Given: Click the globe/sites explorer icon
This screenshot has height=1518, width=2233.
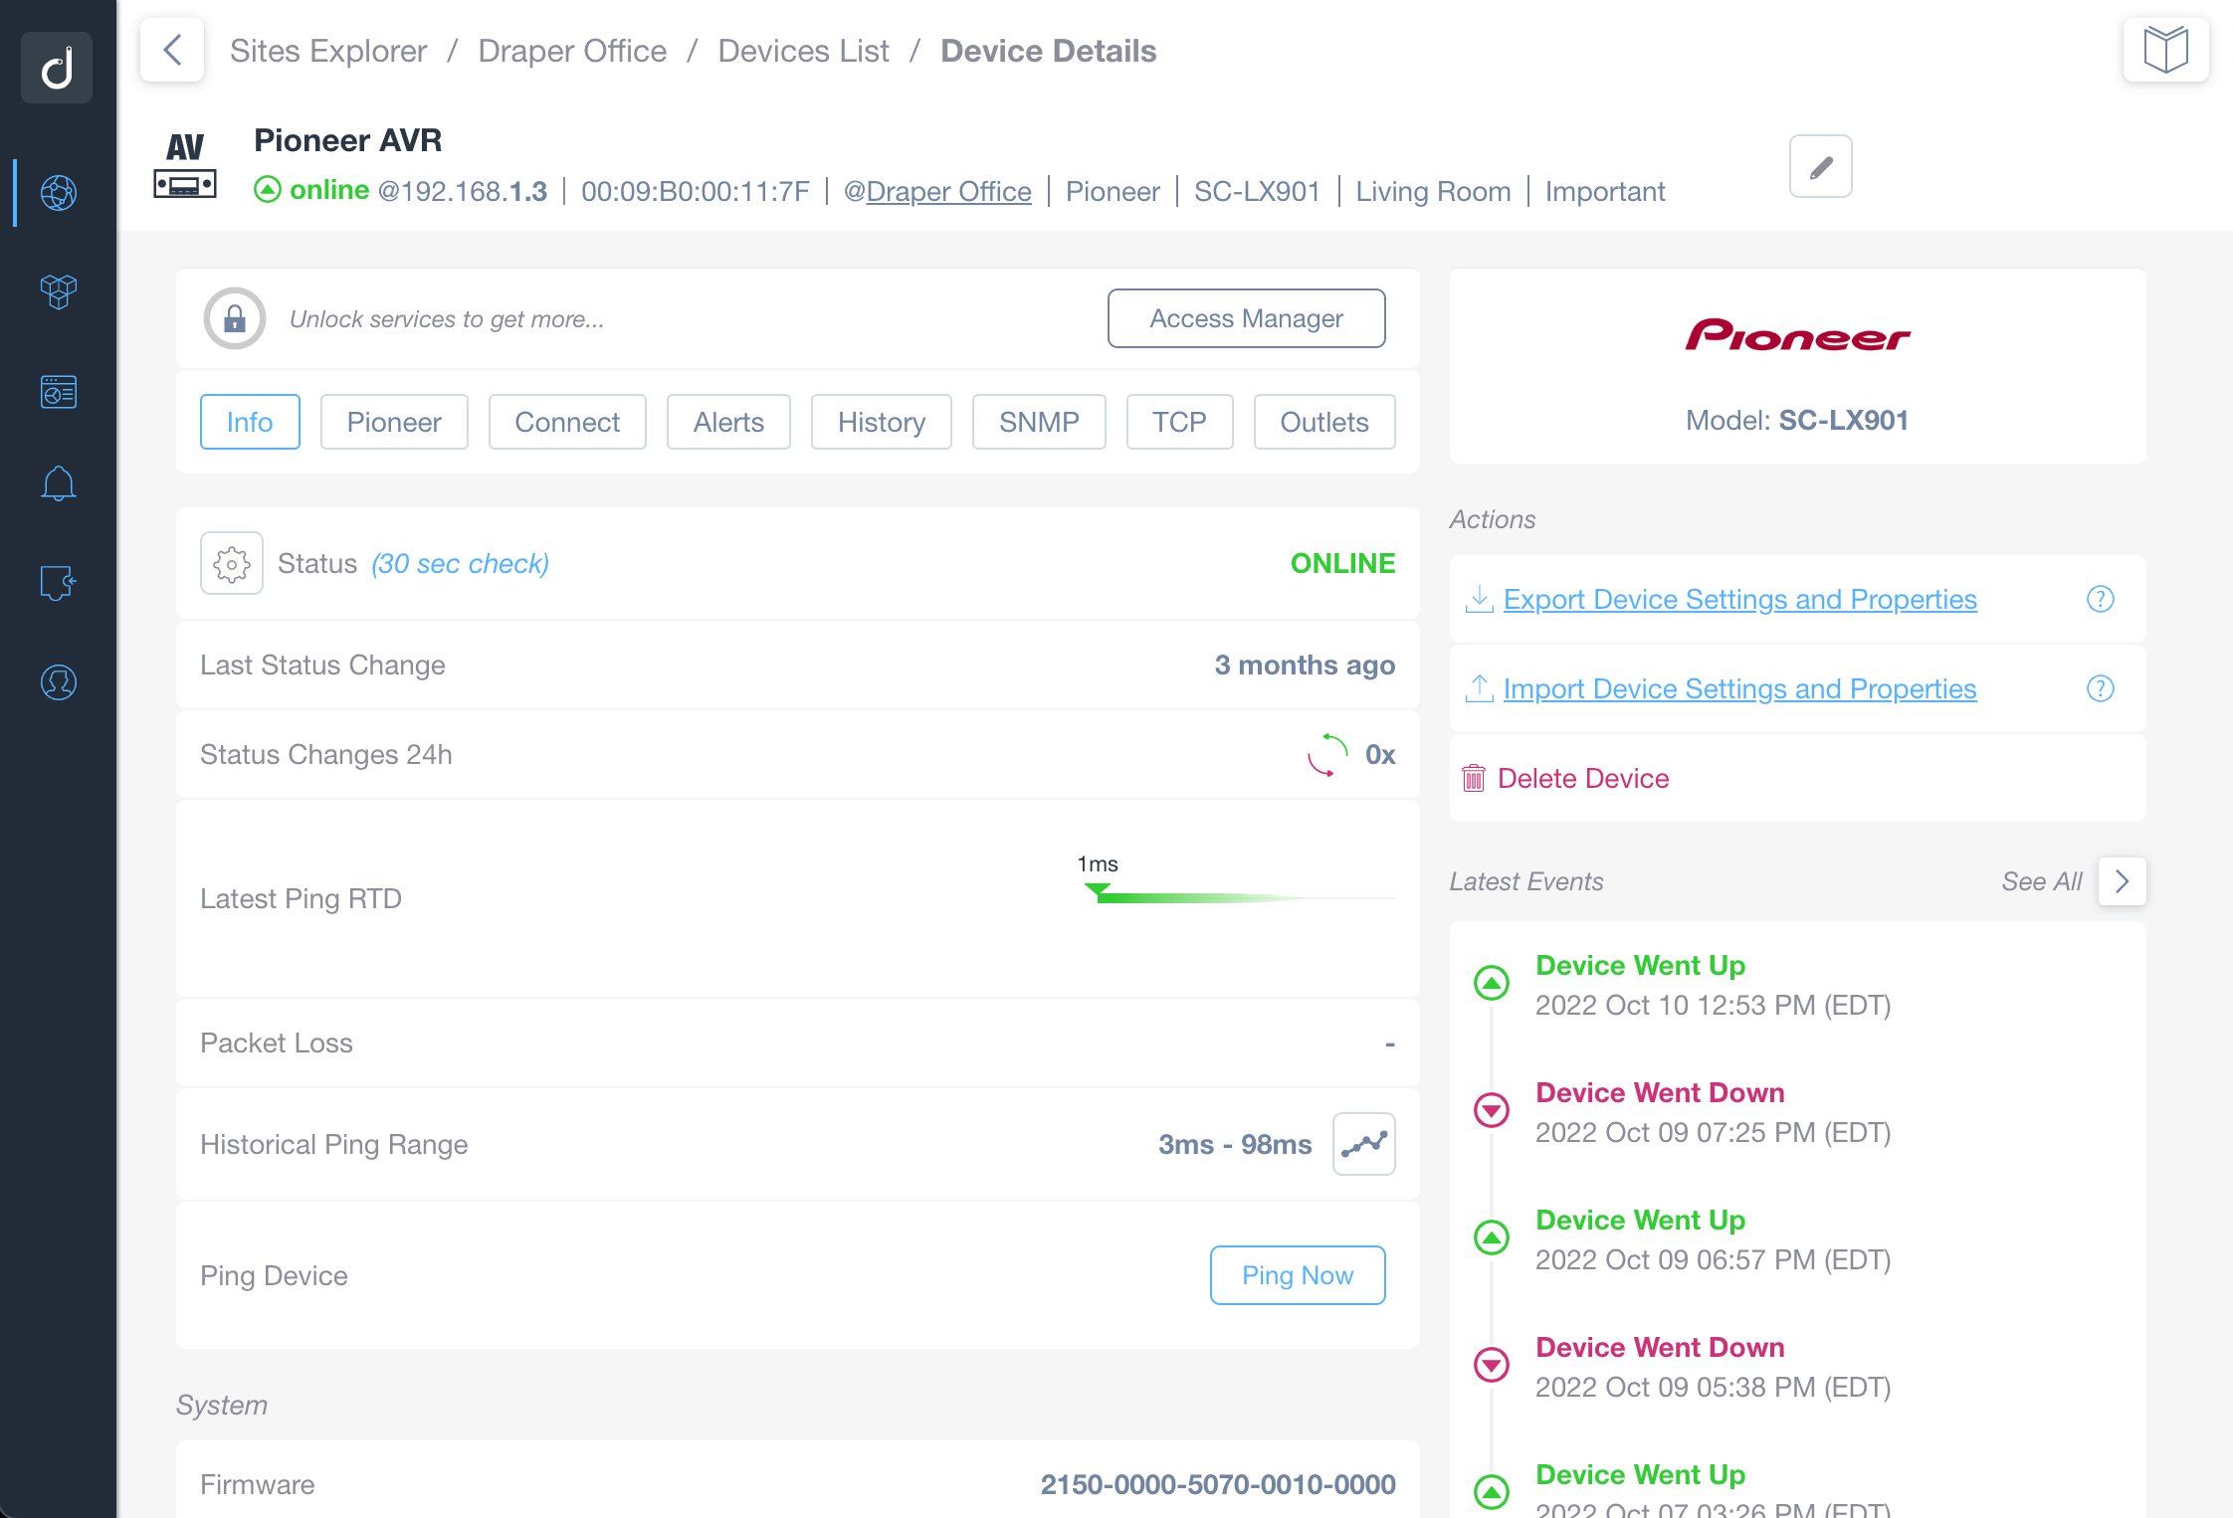Looking at the screenshot, I should pos(58,190).
